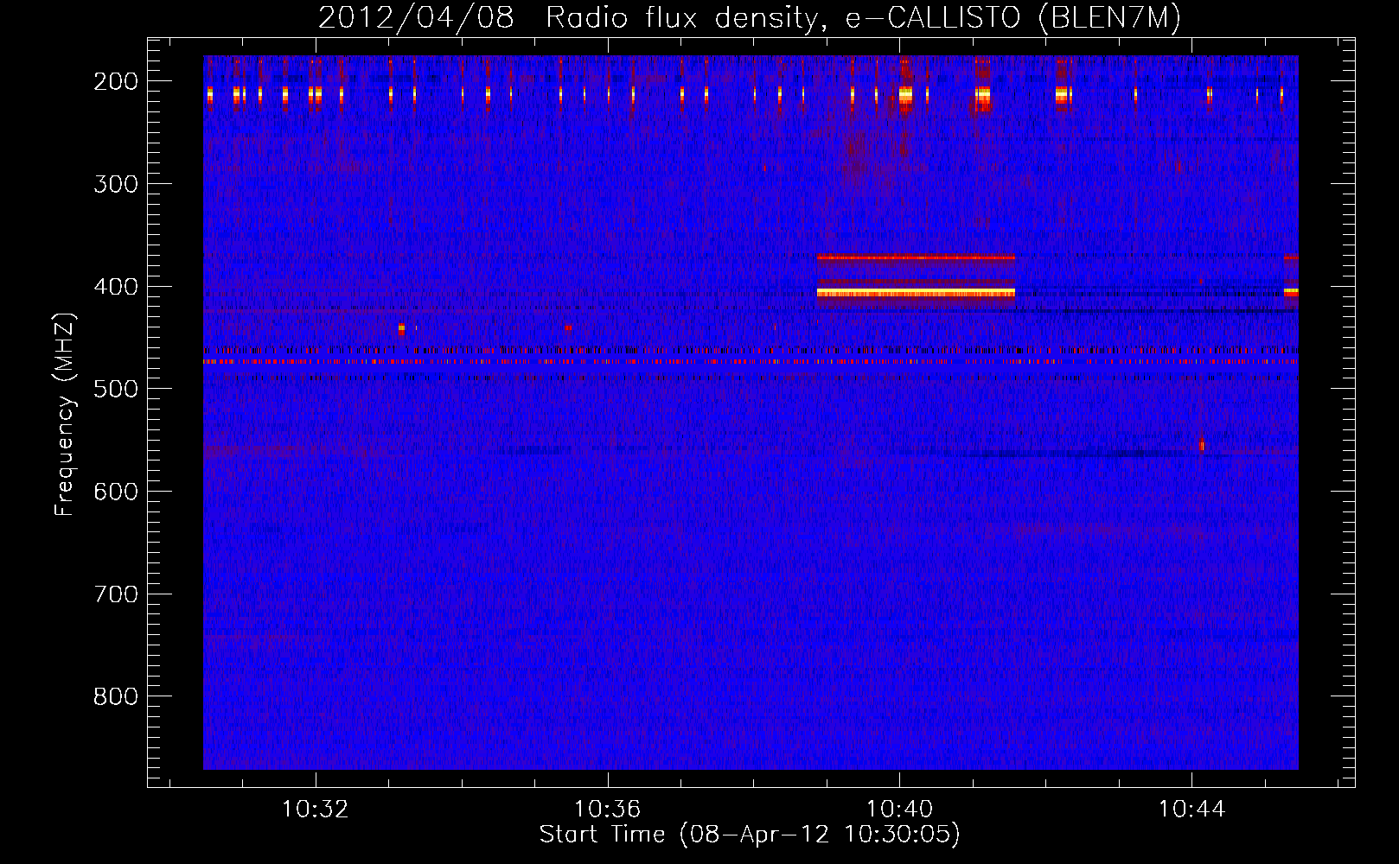Viewport: 1399px width, 864px height.
Task: Click the small red spot near 10:44 at 555 MHz
Action: coord(1202,446)
